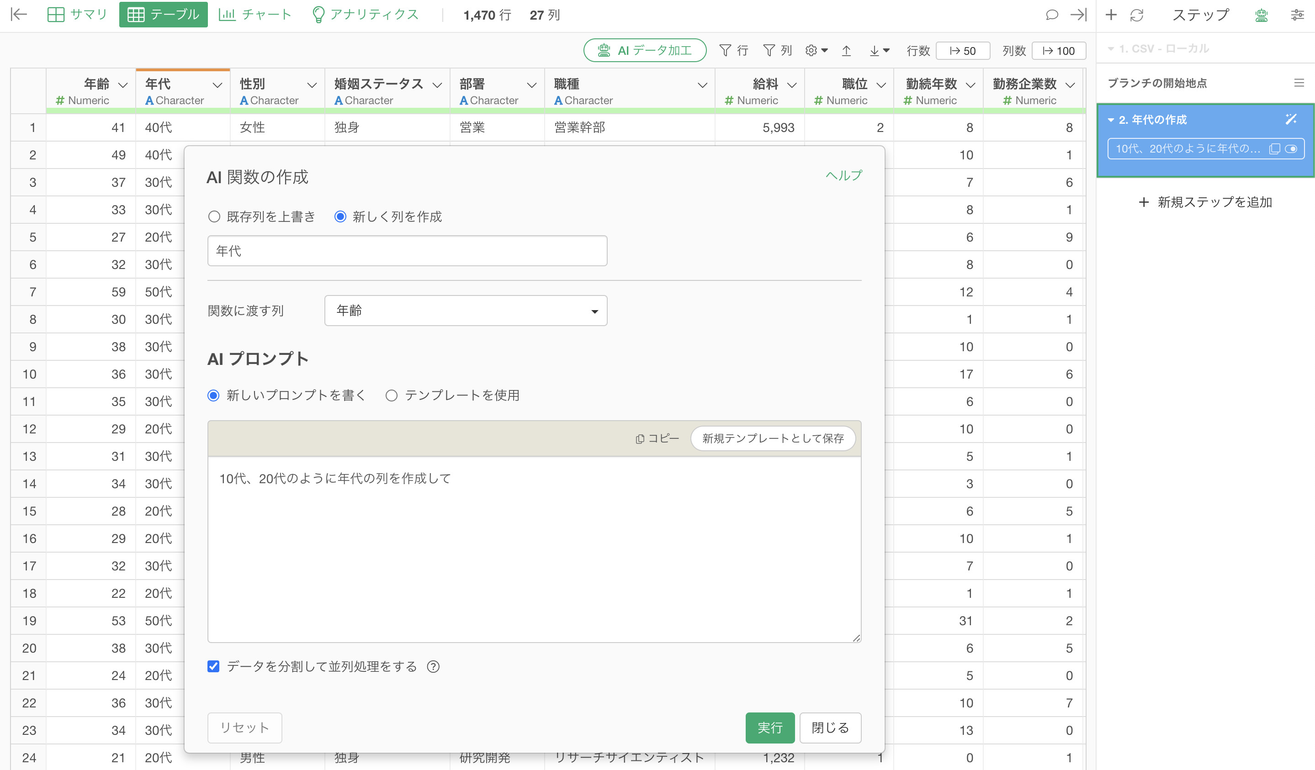Click the copy step icon on step 2

click(1274, 149)
